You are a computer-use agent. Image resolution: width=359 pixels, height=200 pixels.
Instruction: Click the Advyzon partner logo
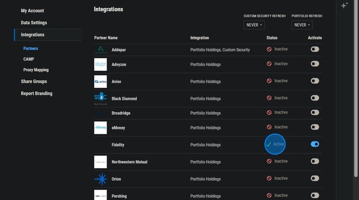point(101,65)
